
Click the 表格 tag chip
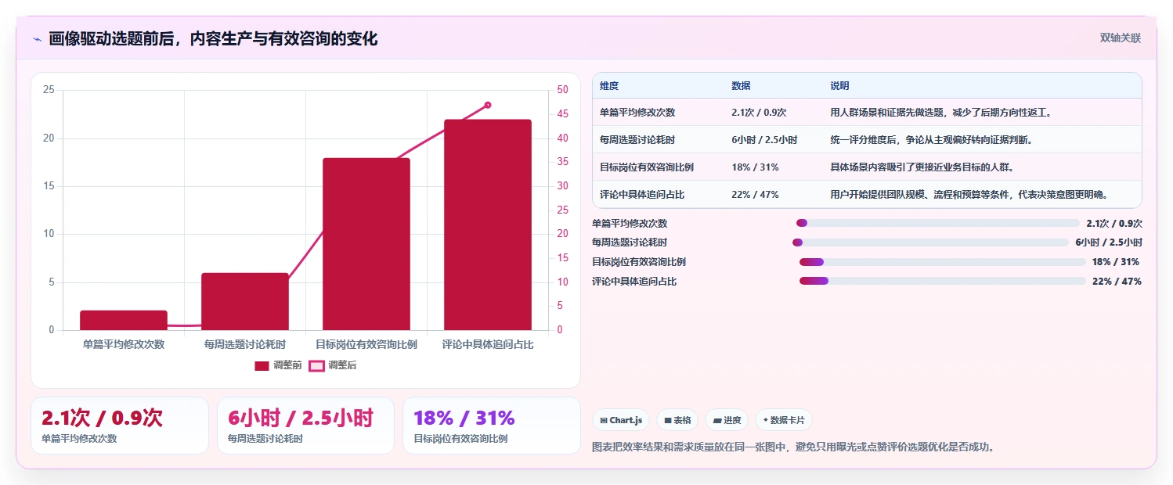(x=677, y=420)
